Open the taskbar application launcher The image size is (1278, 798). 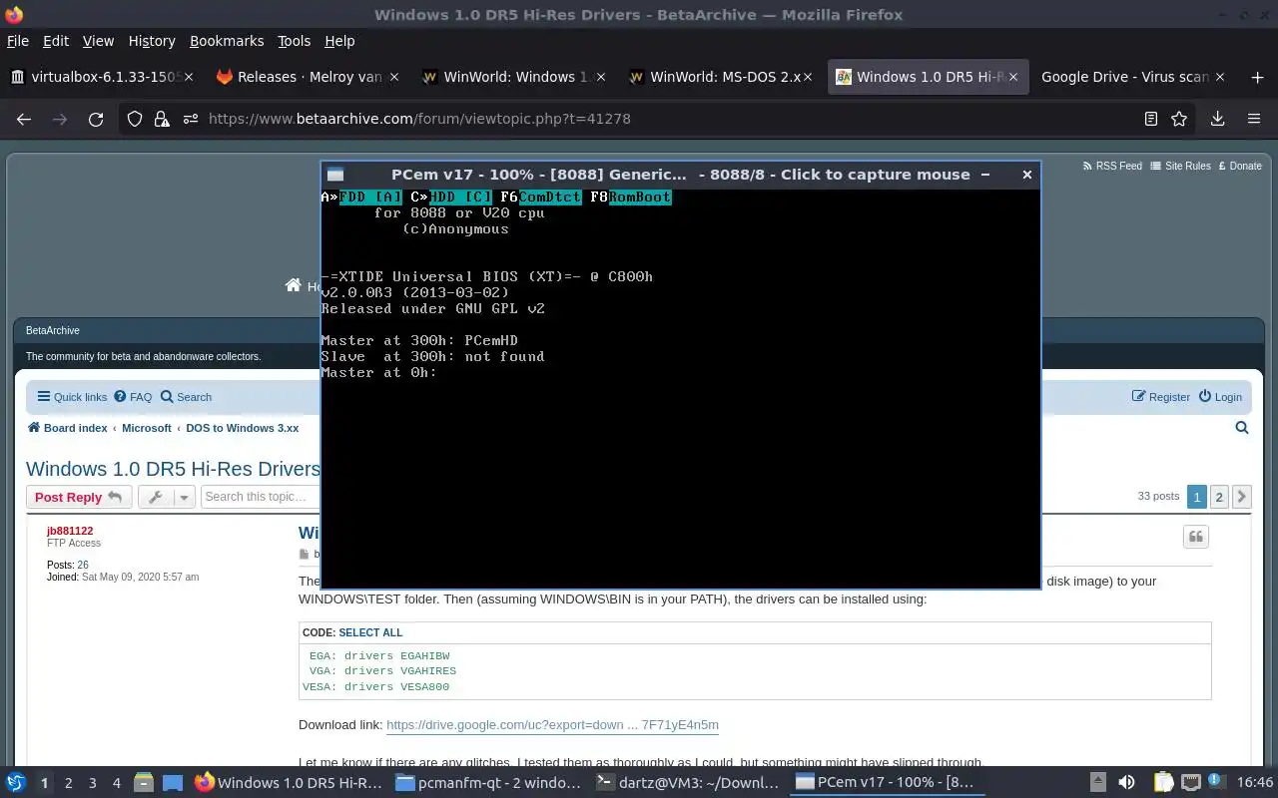16,782
